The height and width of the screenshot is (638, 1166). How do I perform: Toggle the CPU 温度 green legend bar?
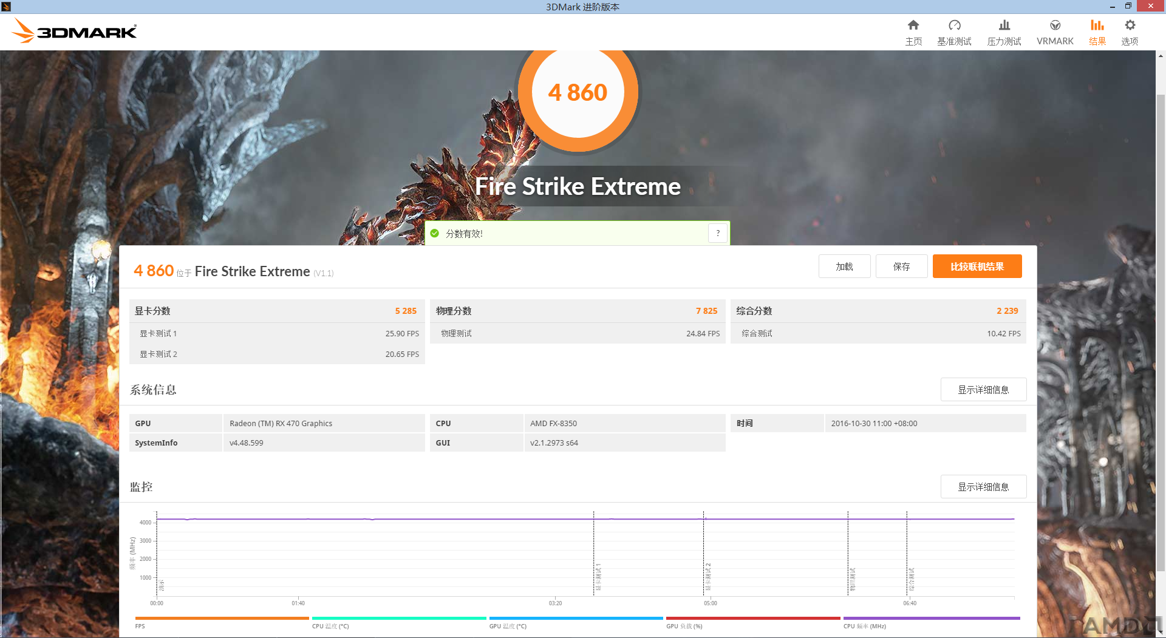point(399,619)
